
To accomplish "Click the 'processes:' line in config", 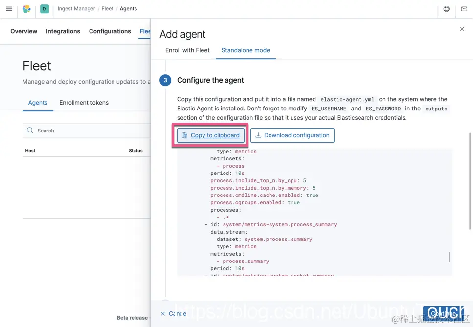I will (x=225, y=210).
